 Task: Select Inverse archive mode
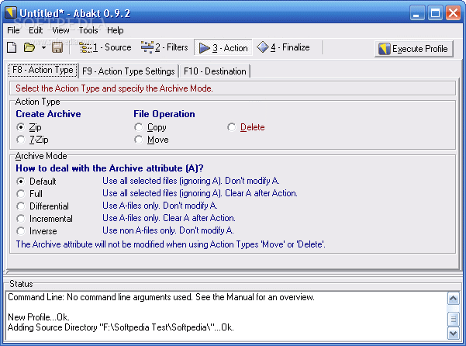[20, 231]
